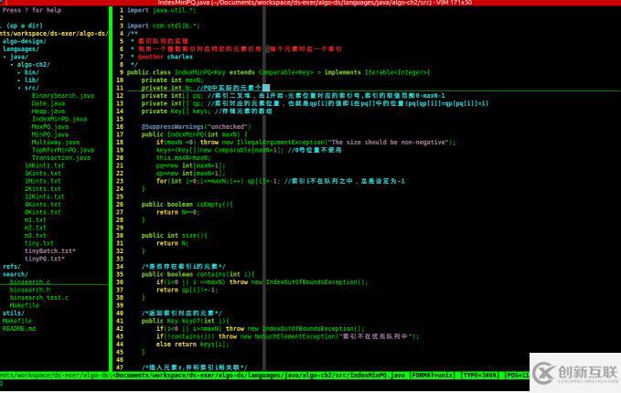Expand the lib/ folder arrow
621x393 pixels.
click(19, 80)
